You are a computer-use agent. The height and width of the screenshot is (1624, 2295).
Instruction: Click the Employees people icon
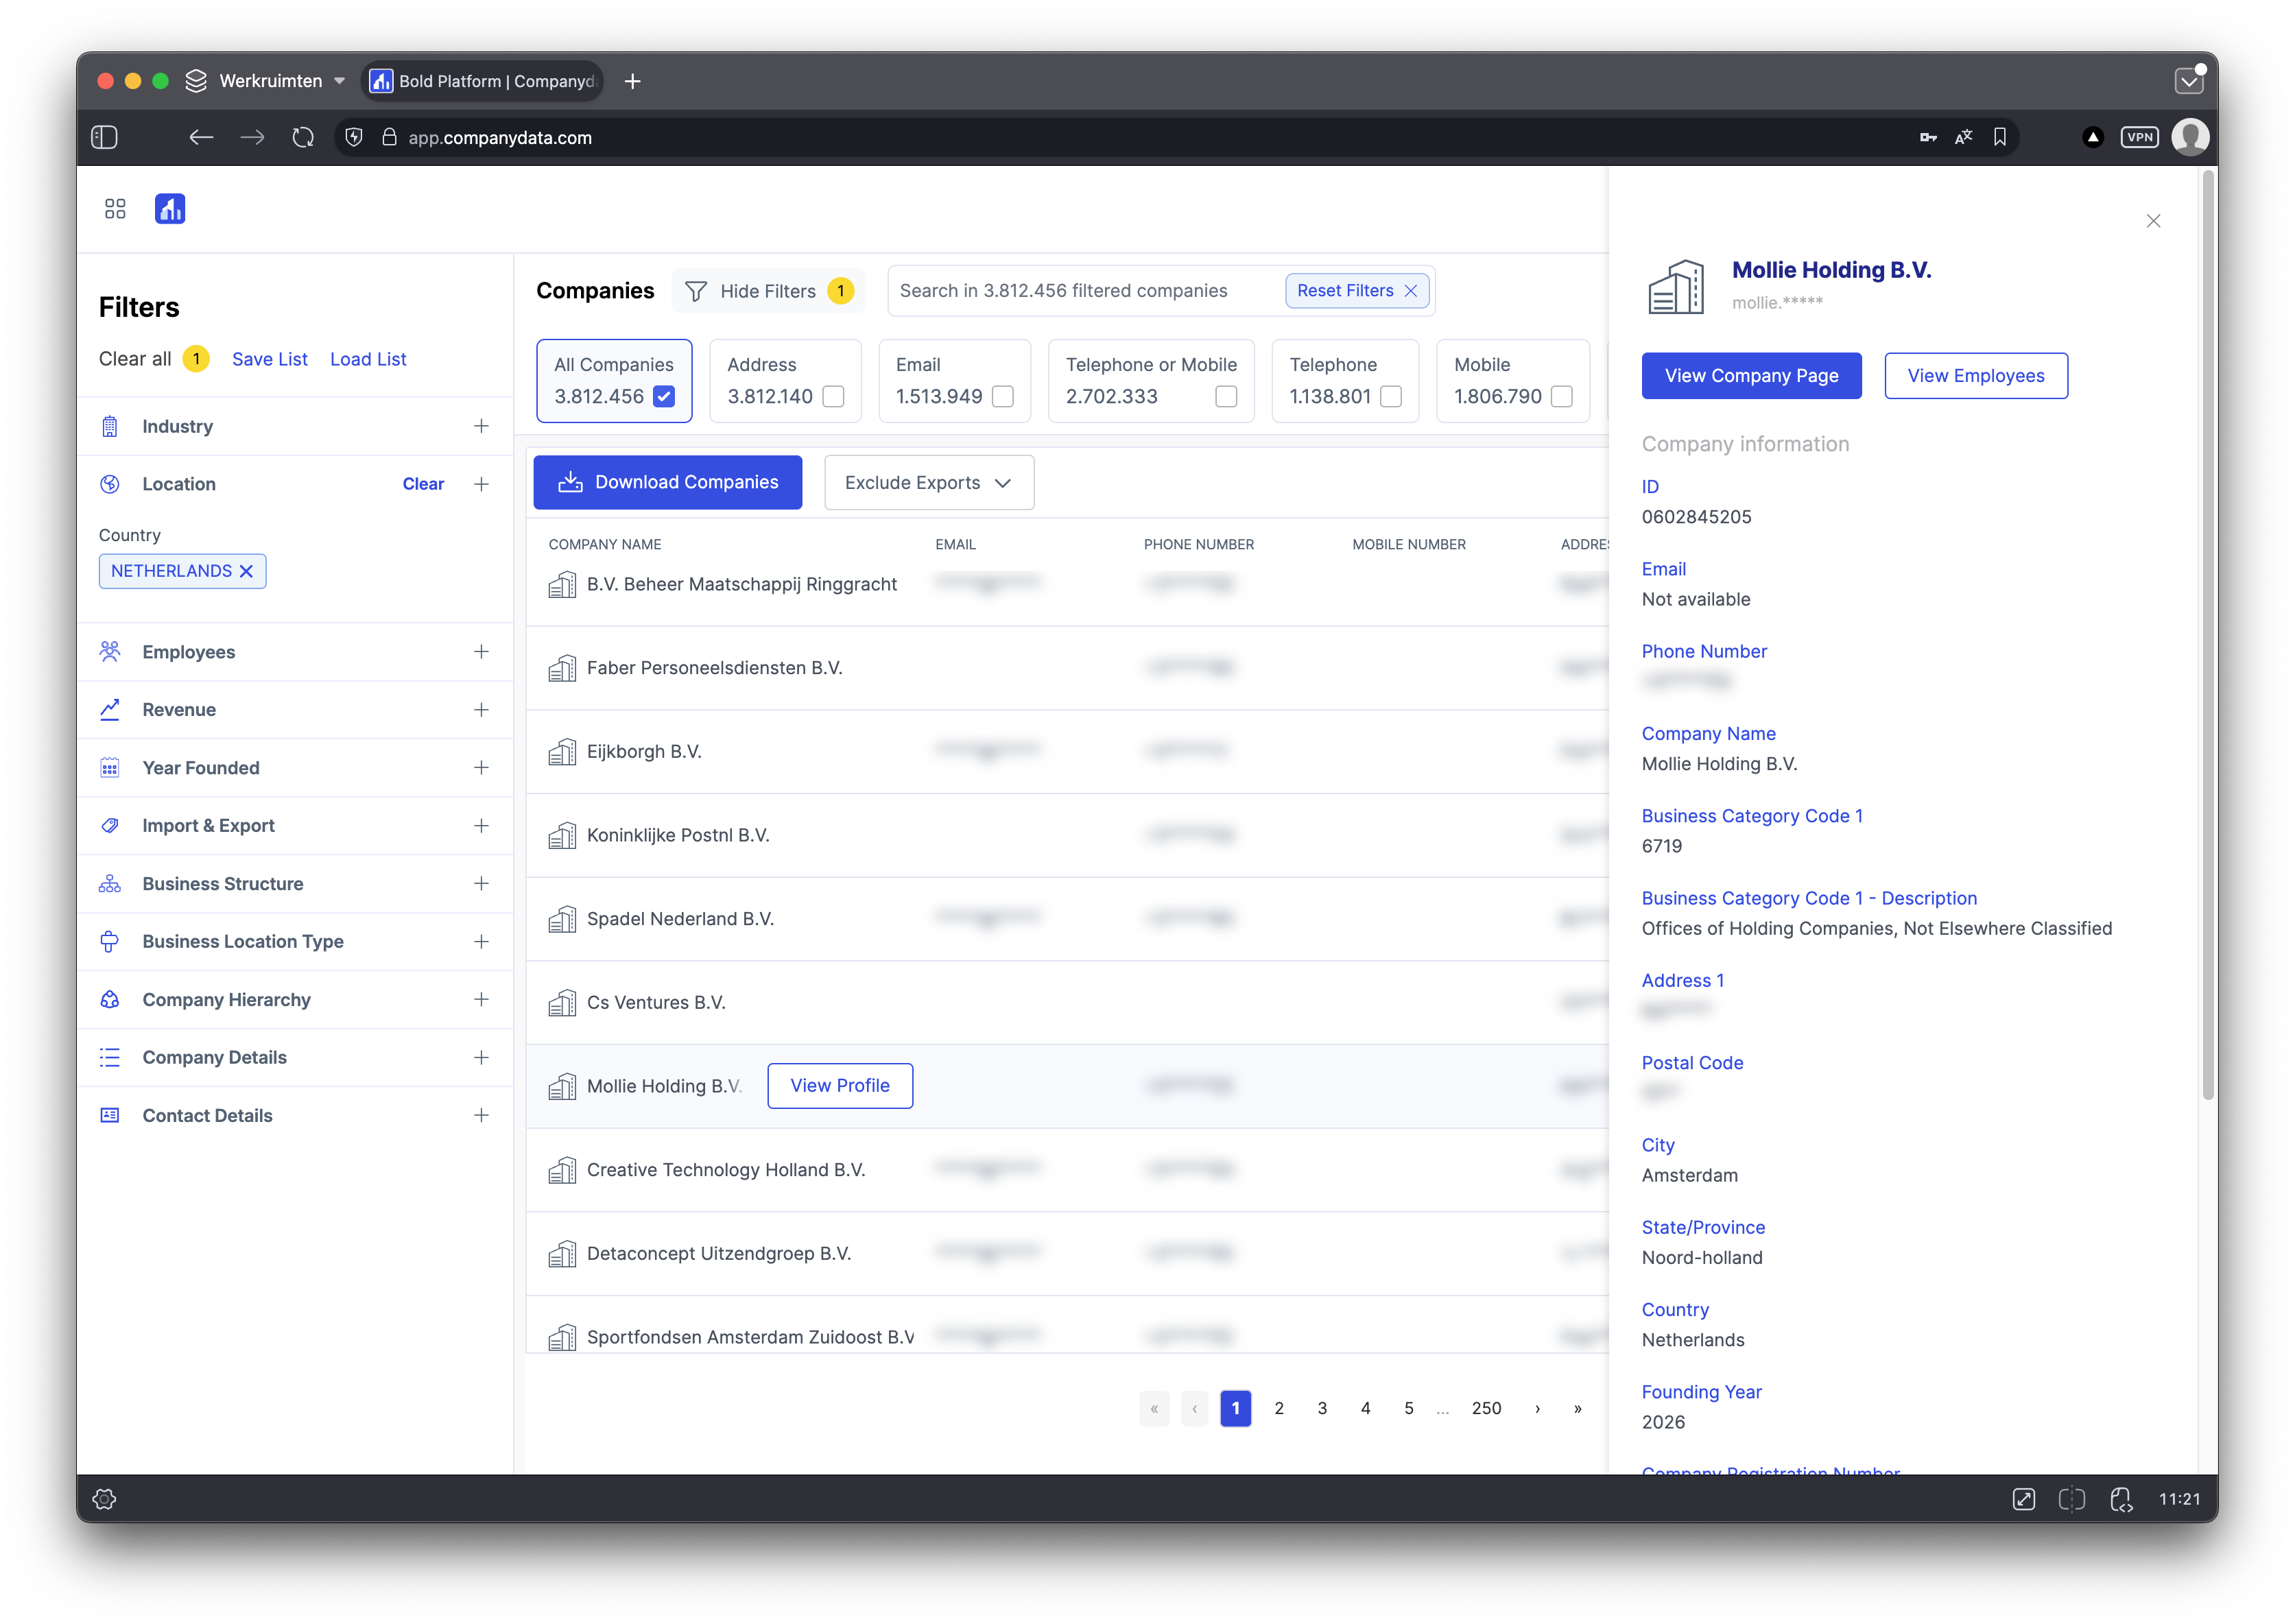pos(110,652)
